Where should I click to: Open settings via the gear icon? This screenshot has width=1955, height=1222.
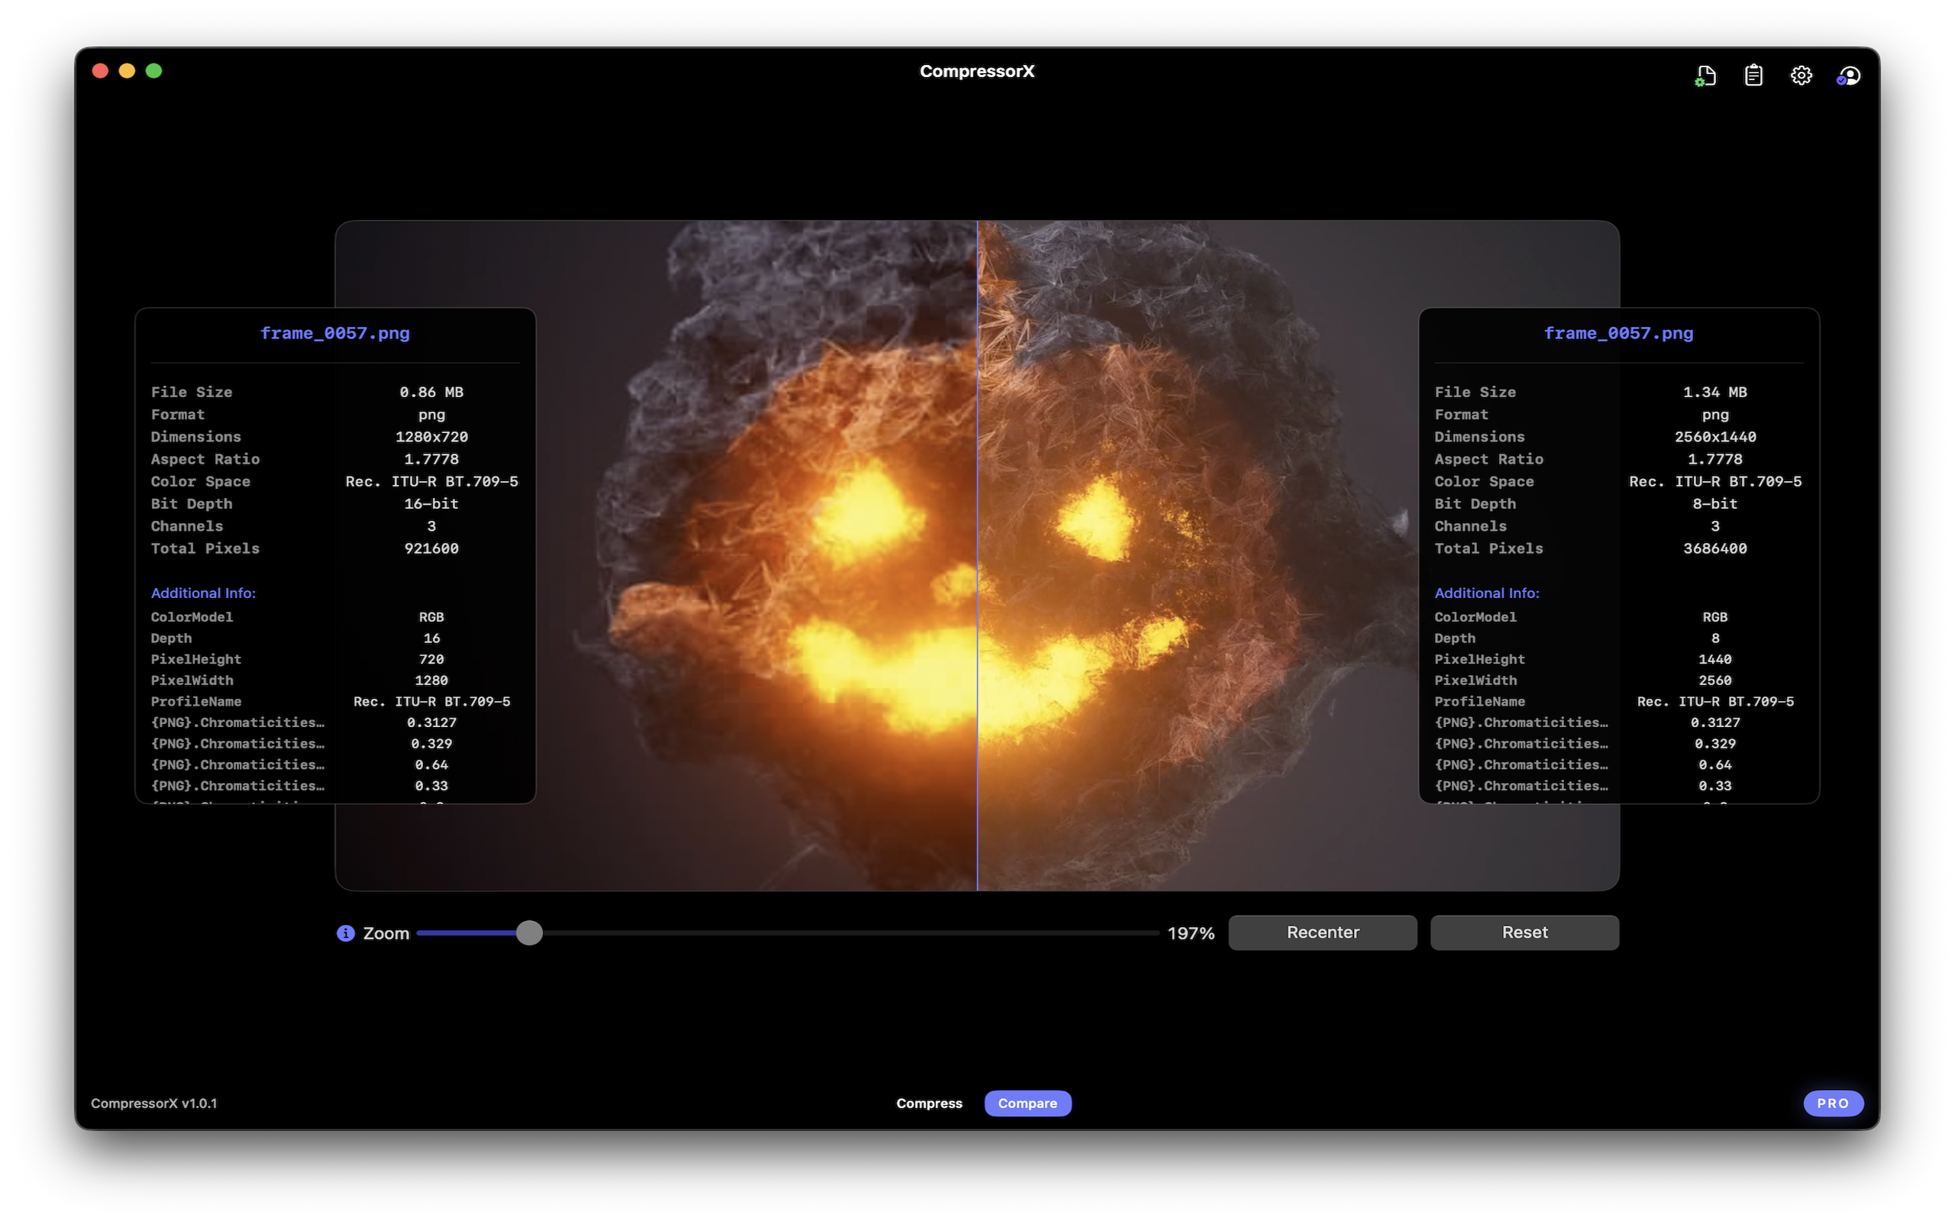click(1802, 74)
